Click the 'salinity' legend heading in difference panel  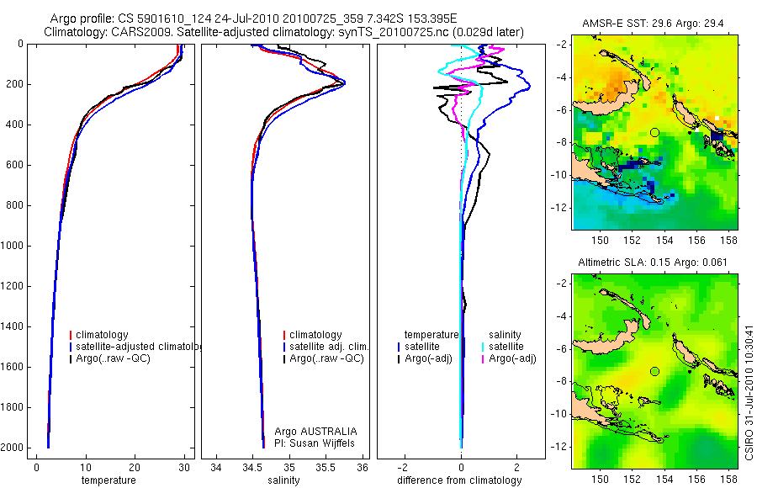tap(505, 335)
